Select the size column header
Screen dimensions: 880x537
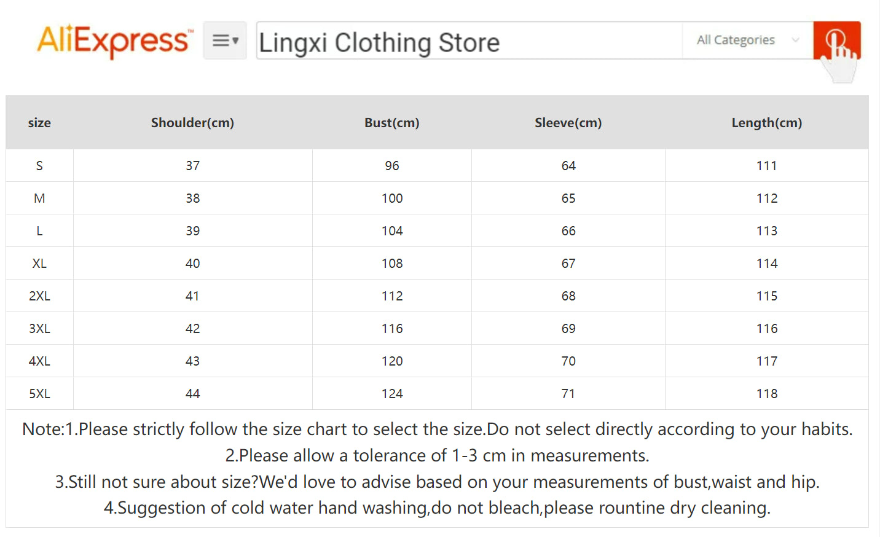coord(39,122)
